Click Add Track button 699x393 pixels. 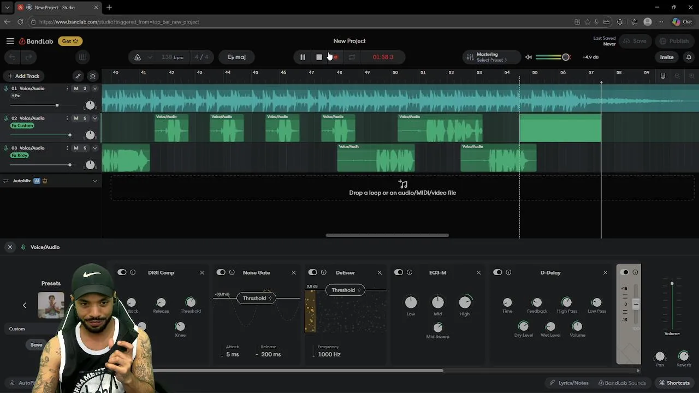point(23,76)
